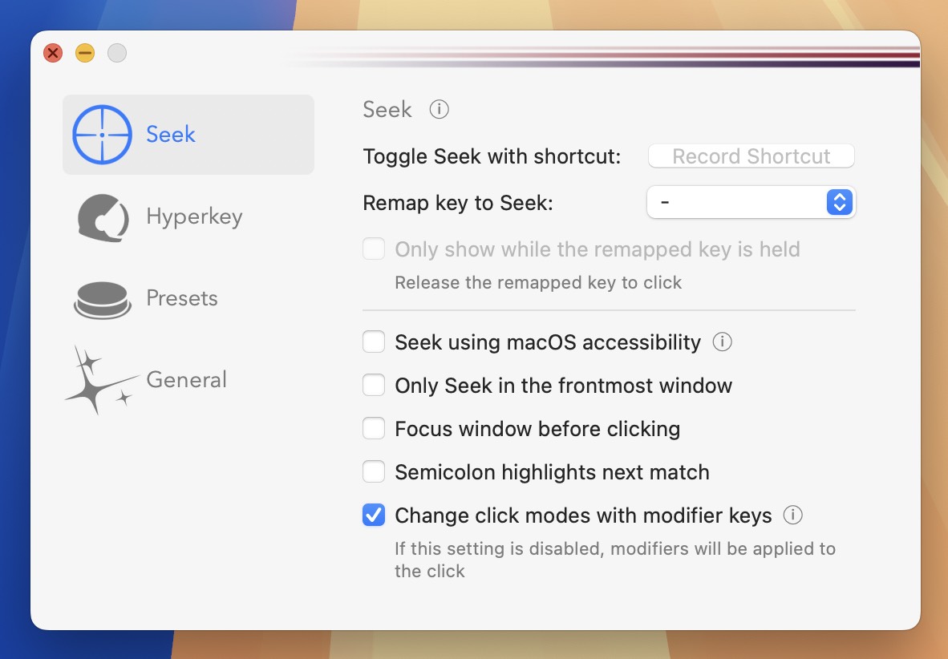Click the Record Shortcut button

[750, 156]
